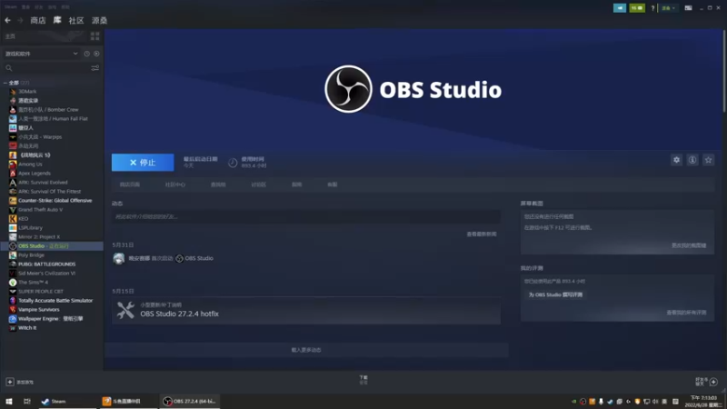Select Human Fall Flat in library list
The image size is (727, 409).
click(51, 119)
